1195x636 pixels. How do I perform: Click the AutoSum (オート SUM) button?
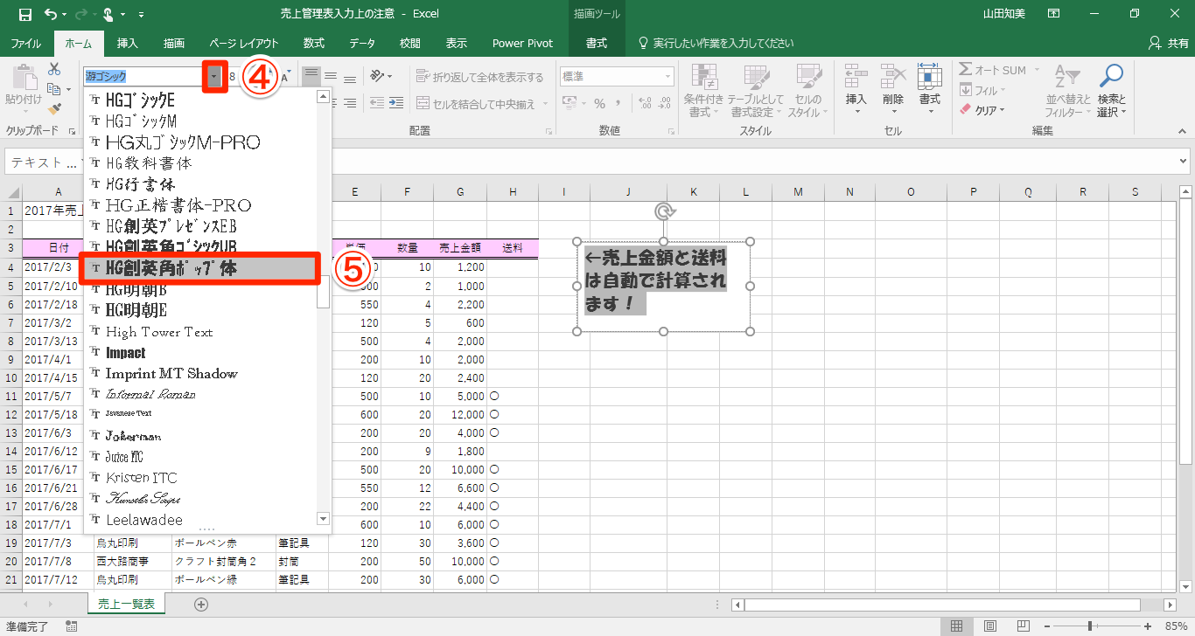(x=993, y=70)
